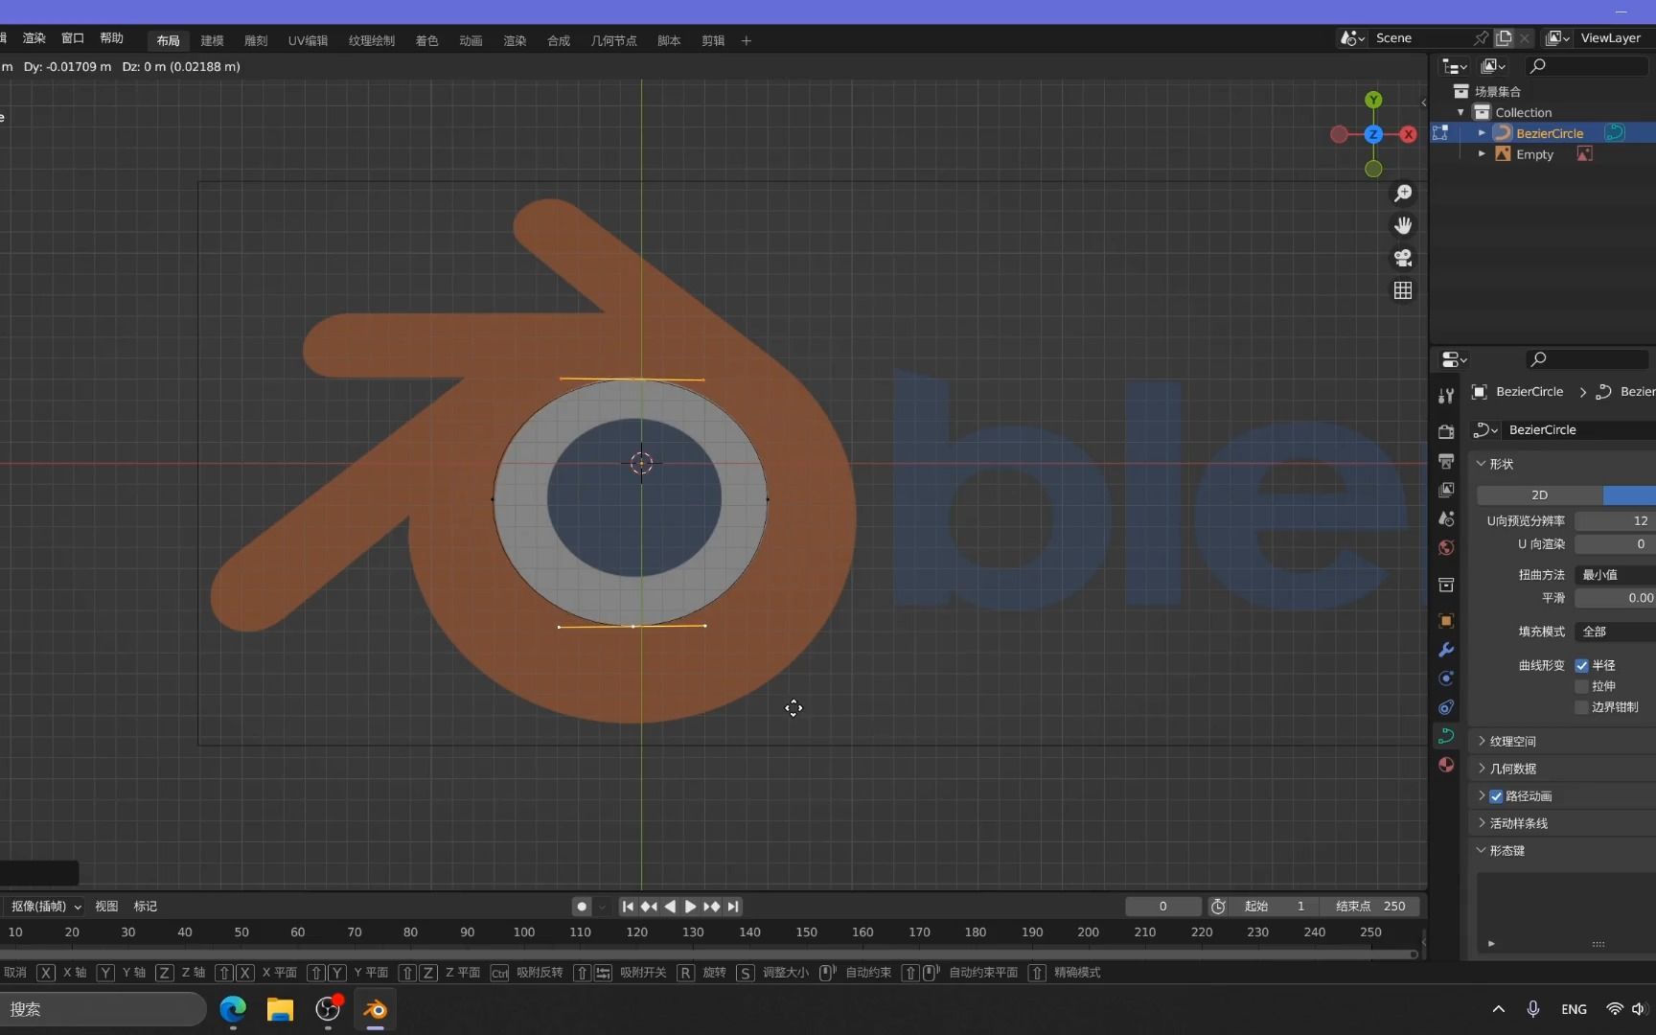Uncheck the 半径 curve deform checkbox

click(x=1582, y=665)
